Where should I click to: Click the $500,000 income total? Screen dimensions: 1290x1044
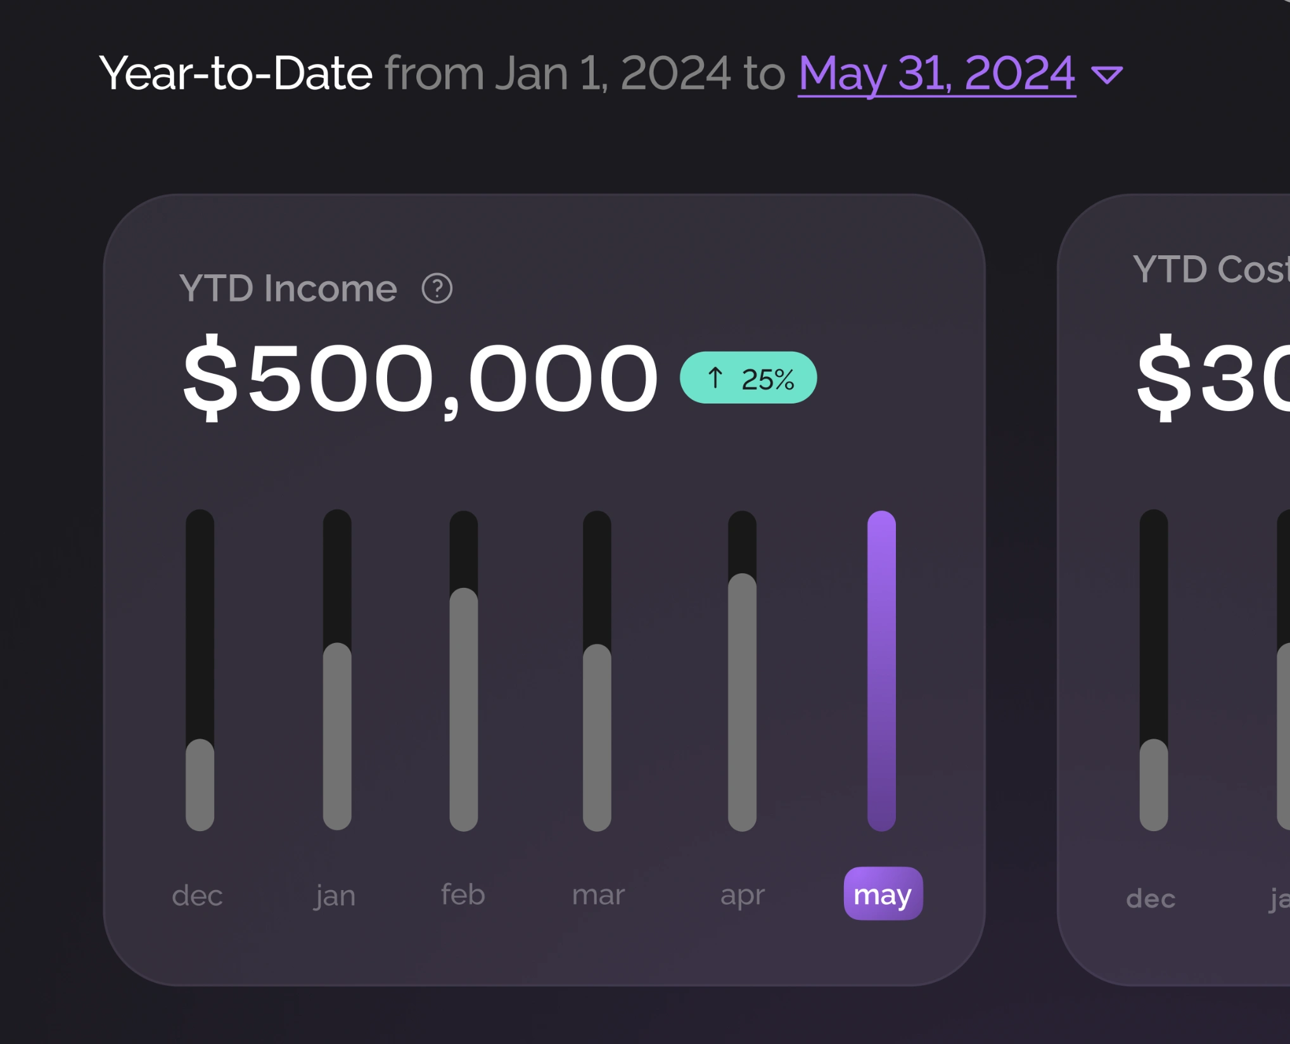click(x=420, y=378)
